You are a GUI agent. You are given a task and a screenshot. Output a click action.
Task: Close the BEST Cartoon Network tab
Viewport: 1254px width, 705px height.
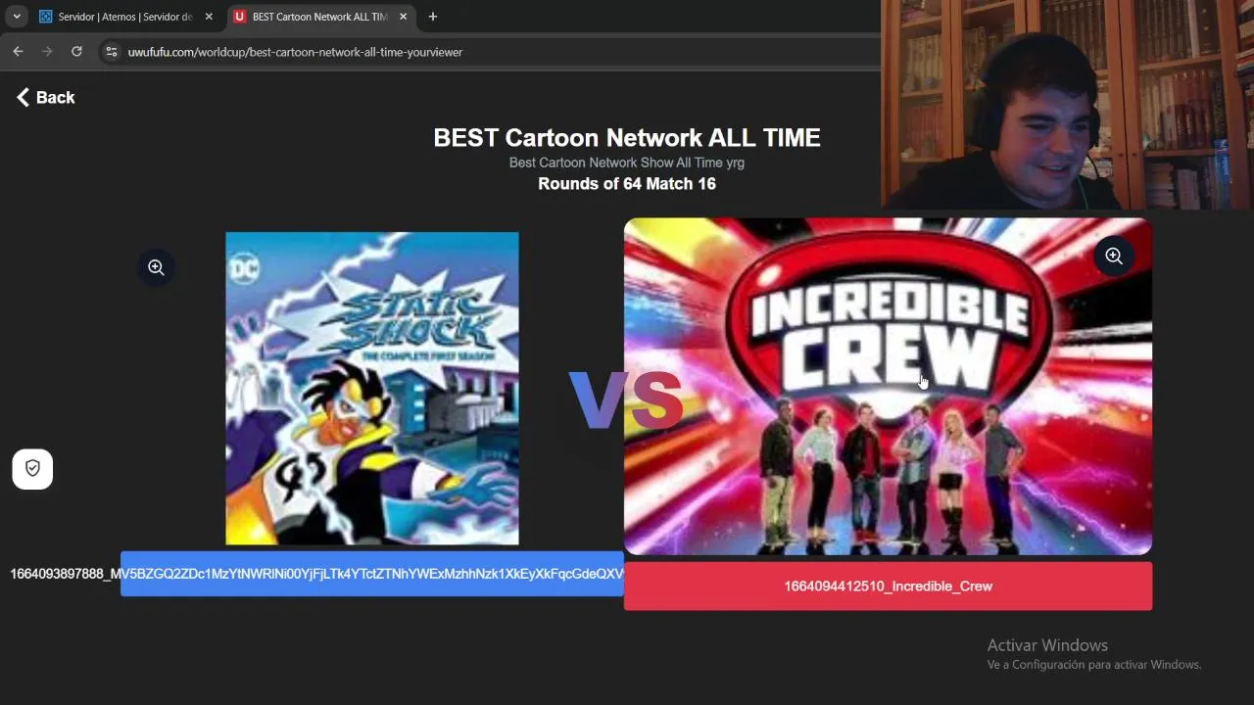click(403, 17)
